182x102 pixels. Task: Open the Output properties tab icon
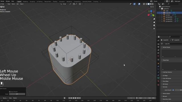(x=158, y=47)
